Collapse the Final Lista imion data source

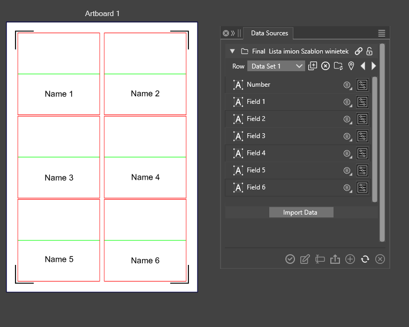coord(232,51)
